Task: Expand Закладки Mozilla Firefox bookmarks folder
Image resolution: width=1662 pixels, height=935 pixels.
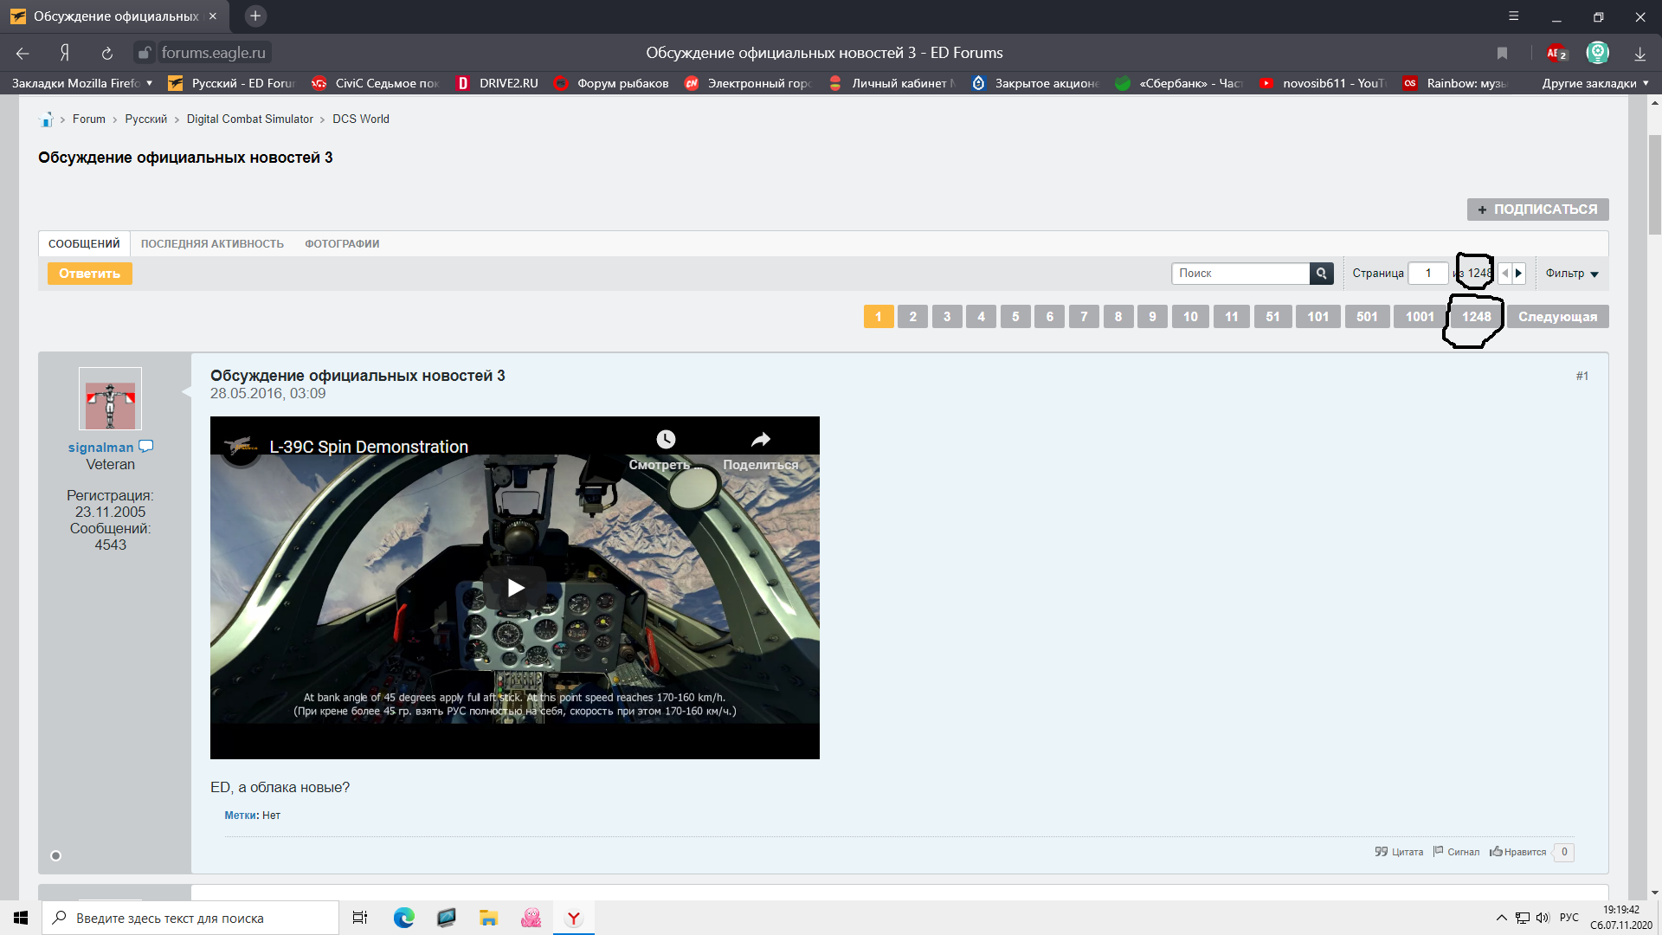Action: click(x=82, y=83)
